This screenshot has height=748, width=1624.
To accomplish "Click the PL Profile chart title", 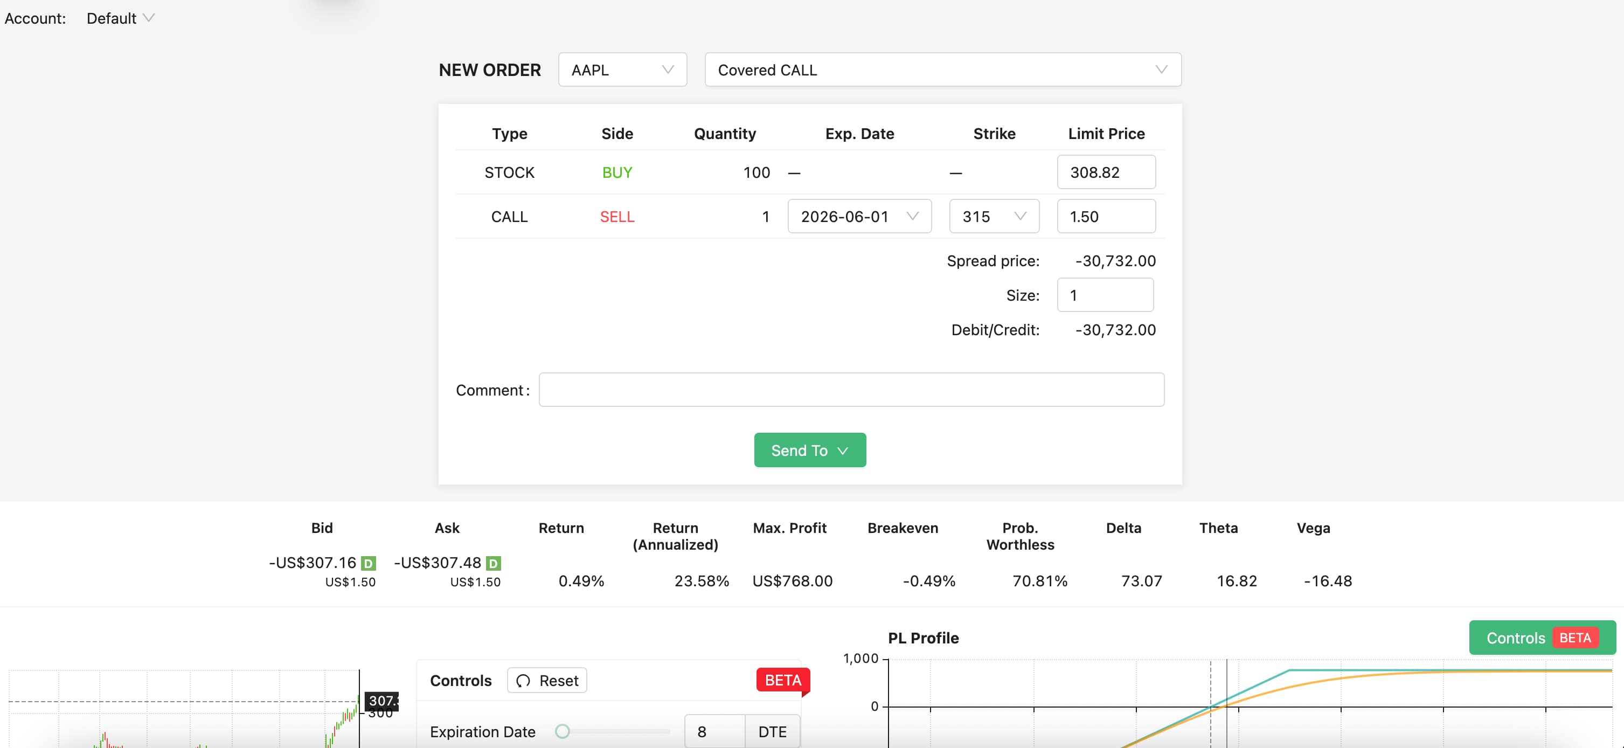I will pyautogui.click(x=923, y=638).
